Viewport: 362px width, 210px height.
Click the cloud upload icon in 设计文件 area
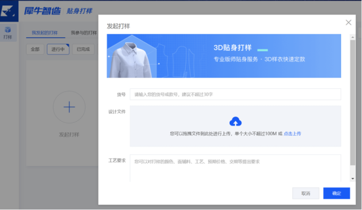pyautogui.click(x=235, y=122)
